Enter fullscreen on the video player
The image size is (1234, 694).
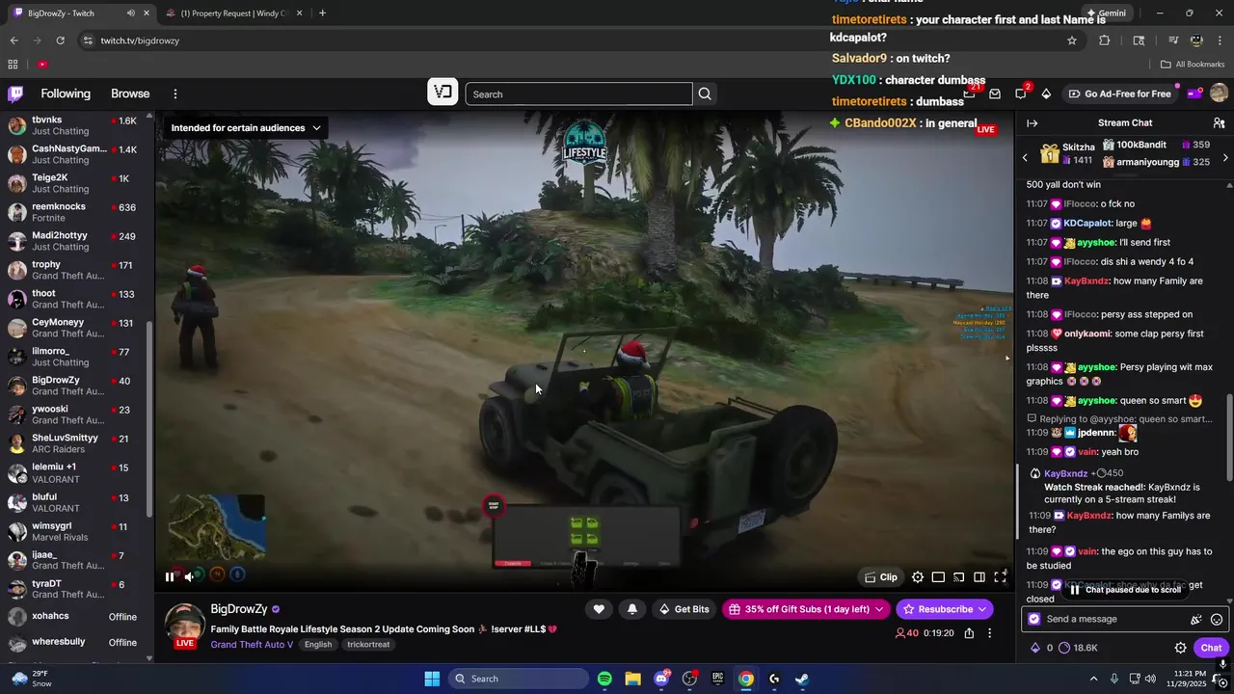(1000, 577)
